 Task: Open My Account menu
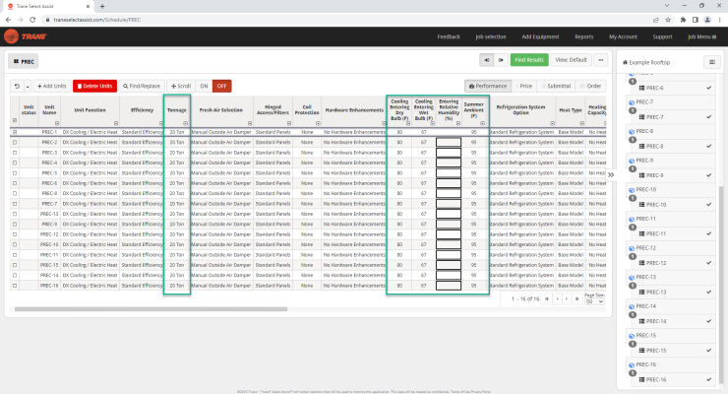click(623, 36)
